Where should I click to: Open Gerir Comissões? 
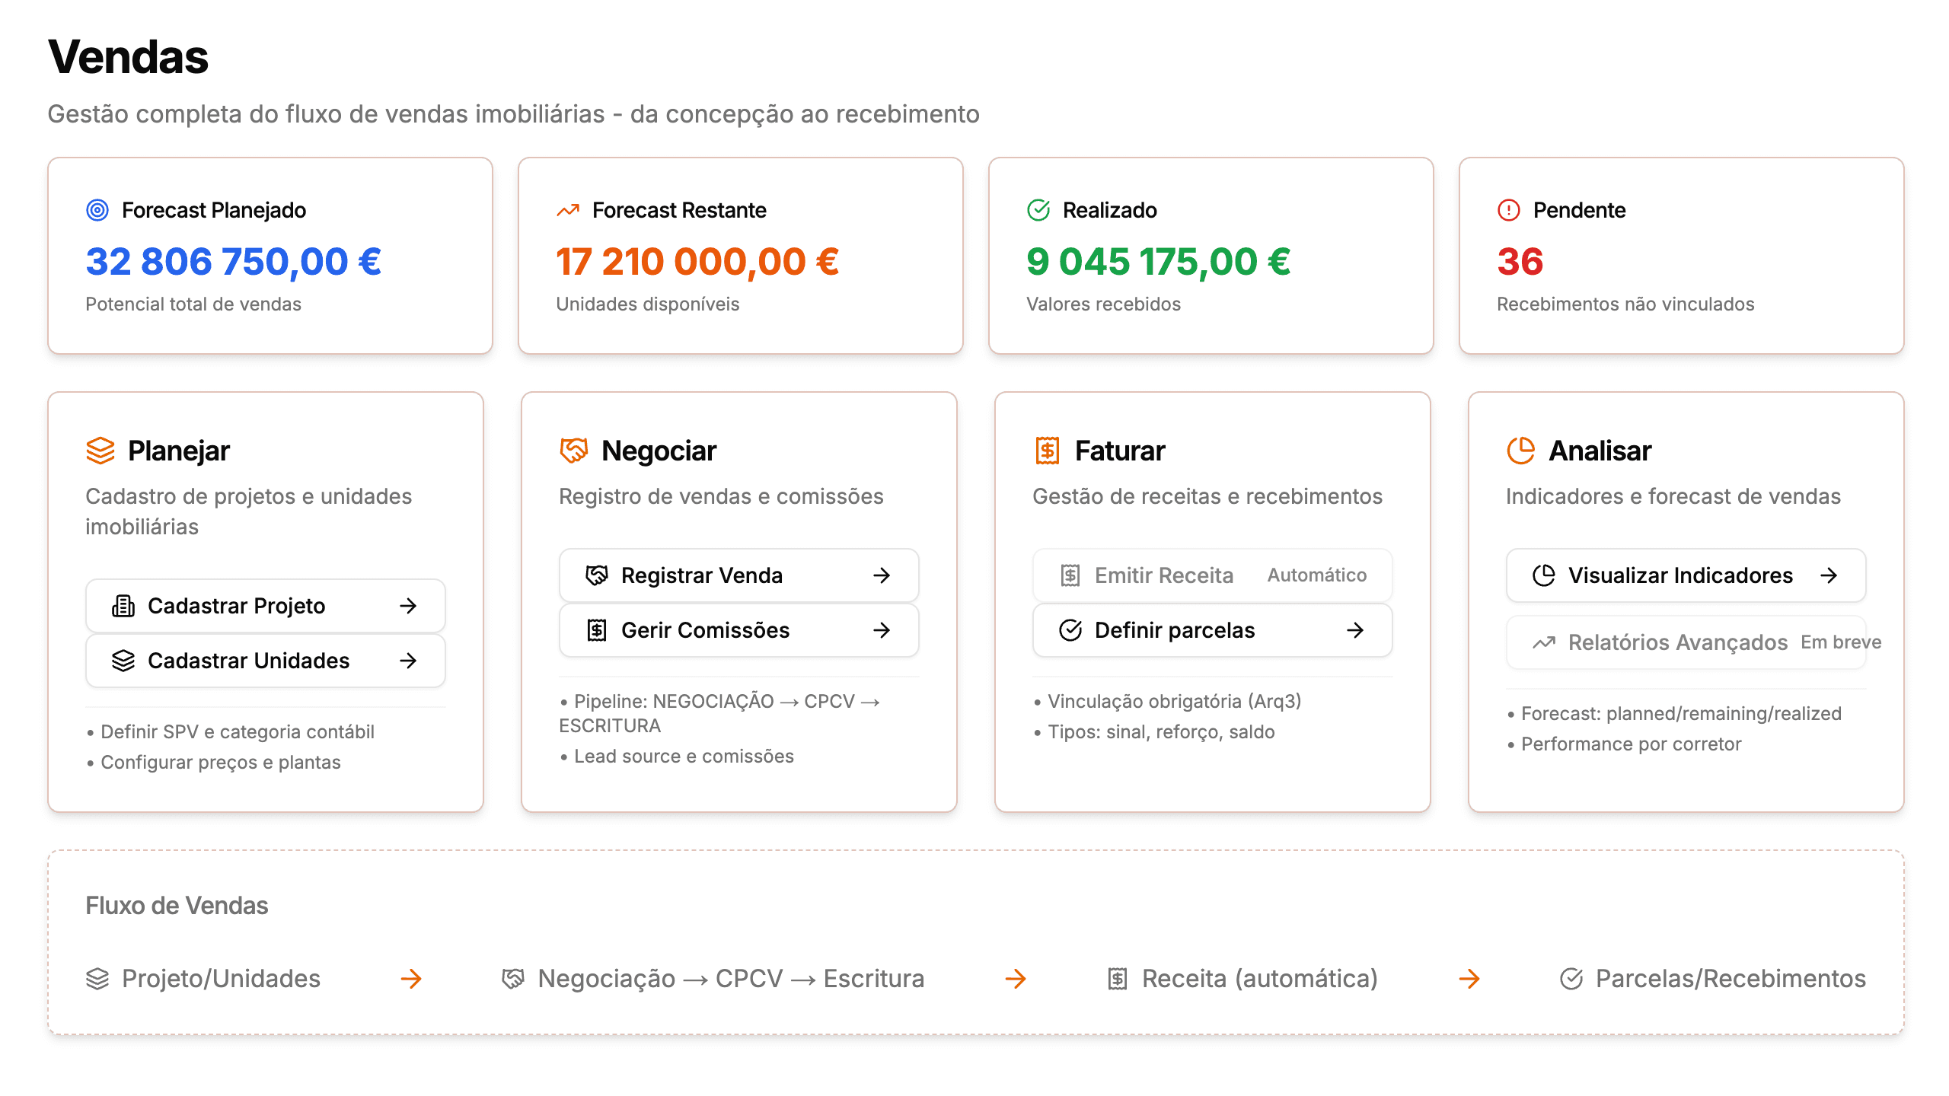coord(738,630)
